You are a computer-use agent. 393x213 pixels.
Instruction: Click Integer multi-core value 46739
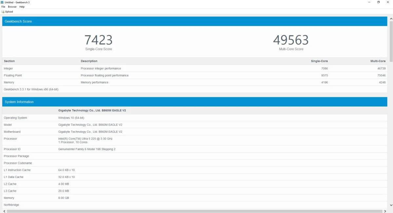pos(382,68)
